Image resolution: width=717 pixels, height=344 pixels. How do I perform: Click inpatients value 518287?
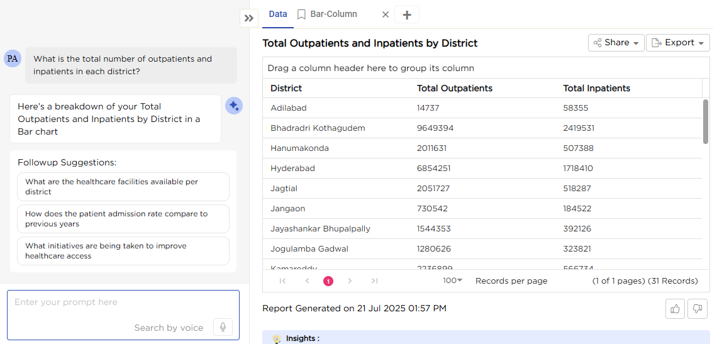(577, 189)
